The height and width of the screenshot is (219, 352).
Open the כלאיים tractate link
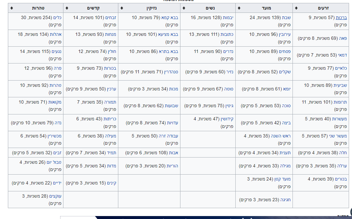pos(341,68)
